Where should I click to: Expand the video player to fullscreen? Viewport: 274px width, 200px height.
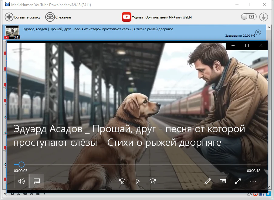238,181
